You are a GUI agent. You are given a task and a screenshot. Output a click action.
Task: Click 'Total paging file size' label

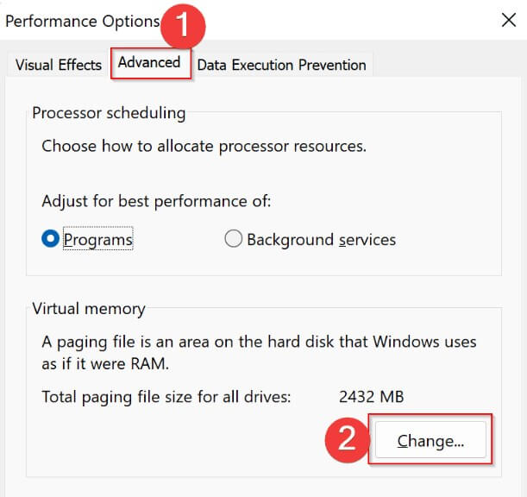(x=166, y=397)
